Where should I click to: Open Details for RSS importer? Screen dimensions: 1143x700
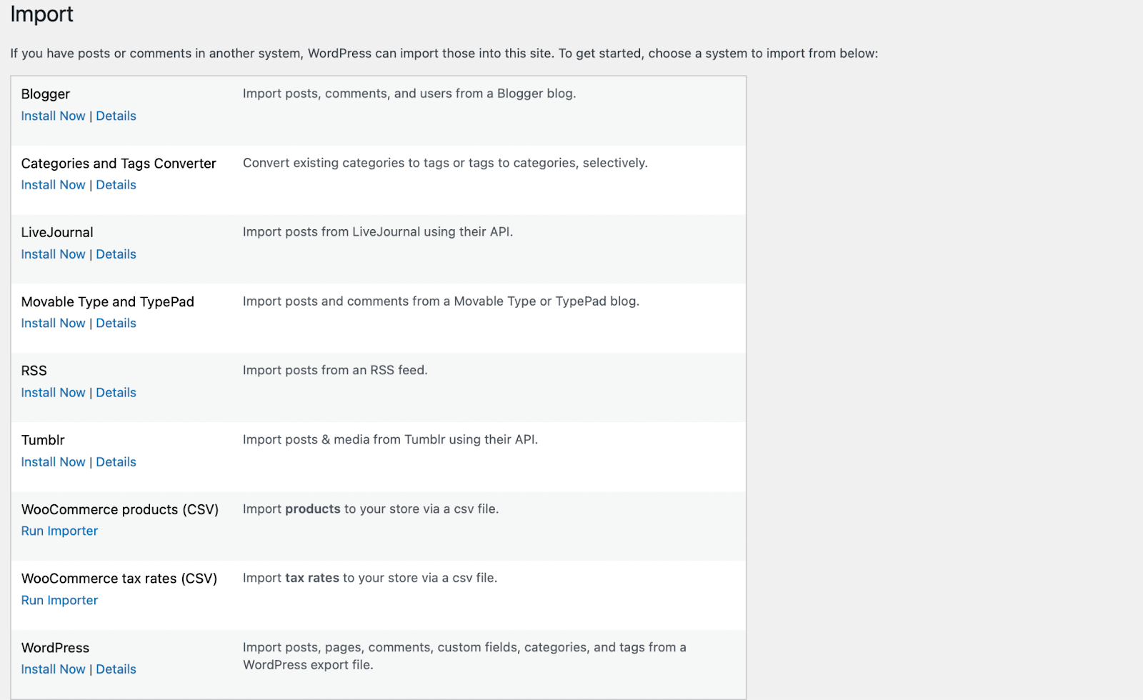pos(116,392)
